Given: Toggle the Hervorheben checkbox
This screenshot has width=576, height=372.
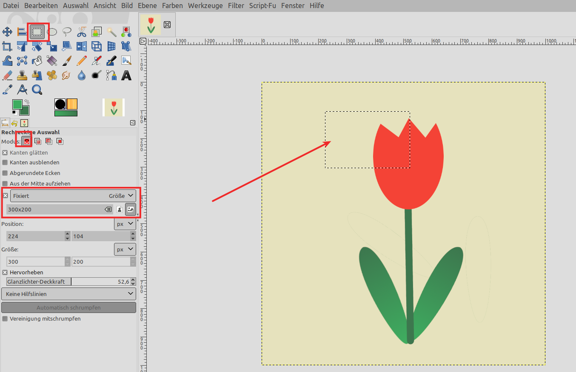Looking at the screenshot, I should click(5, 273).
